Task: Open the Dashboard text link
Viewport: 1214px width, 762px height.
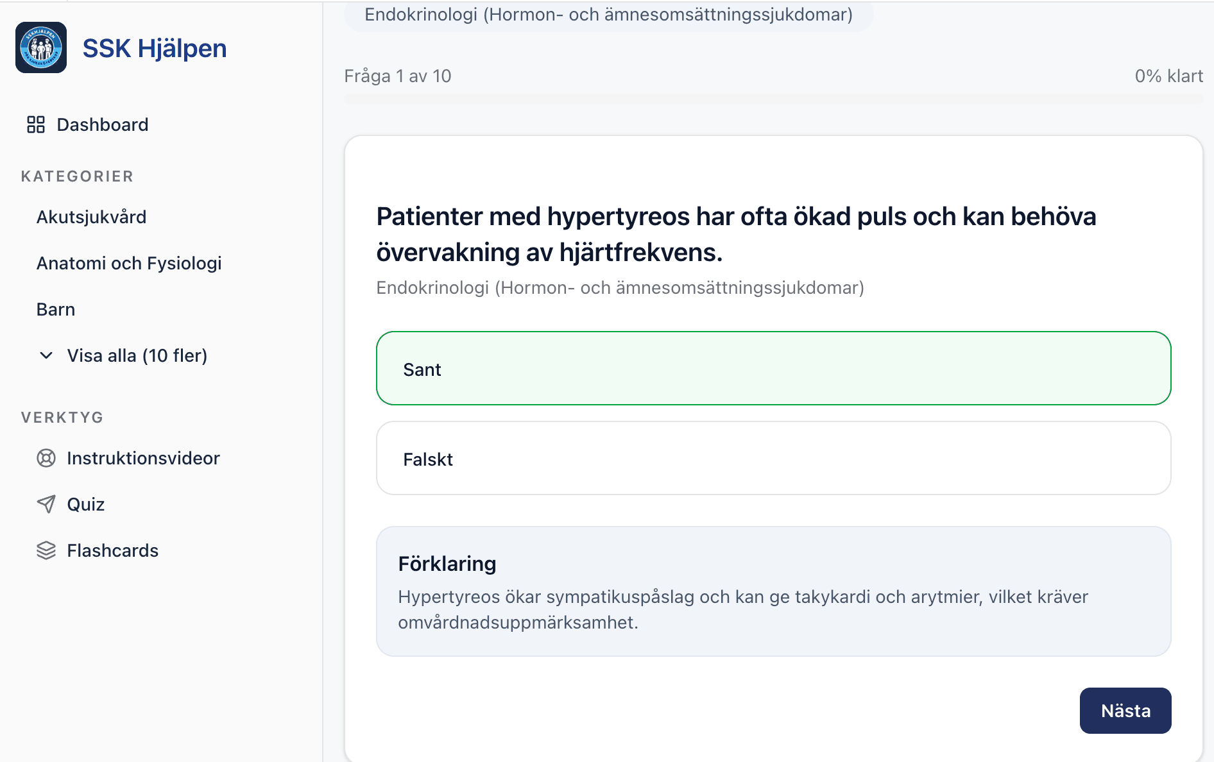Action: tap(103, 124)
